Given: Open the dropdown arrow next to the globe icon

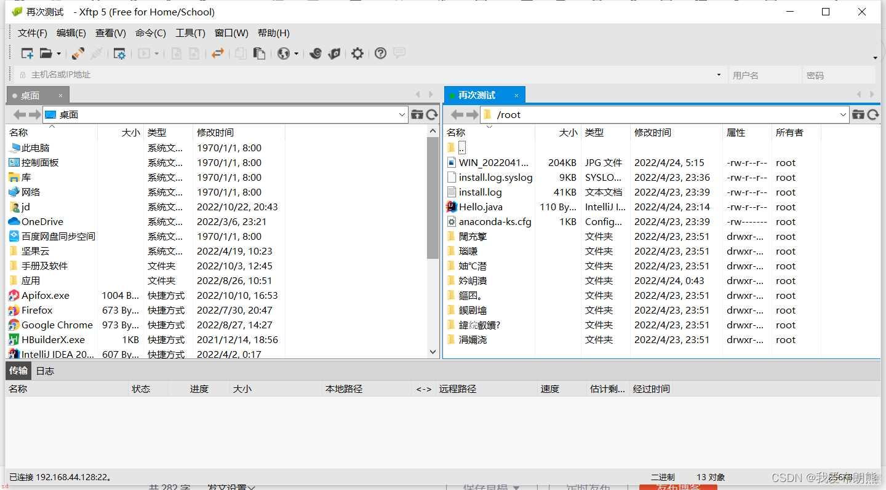Looking at the screenshot, I should tap(296, 54).
